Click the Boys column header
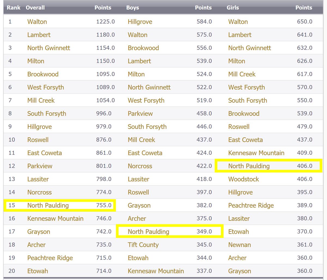This screenshot has height=280, width=327. pos(133,8)
